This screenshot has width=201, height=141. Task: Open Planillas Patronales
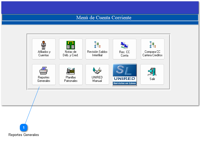[x=71, y=74]
